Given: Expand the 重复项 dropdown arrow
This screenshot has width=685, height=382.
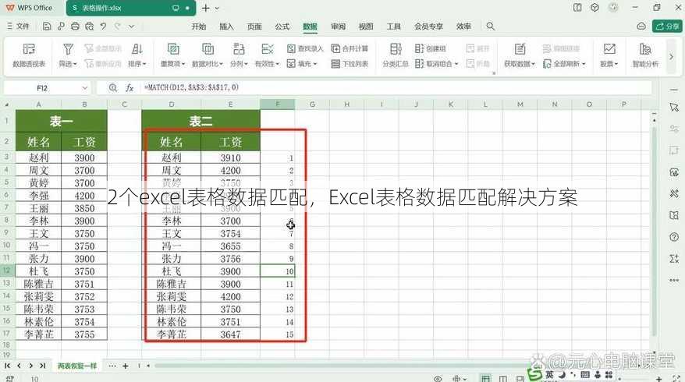Looking at the screenshot, I should 183,64.
